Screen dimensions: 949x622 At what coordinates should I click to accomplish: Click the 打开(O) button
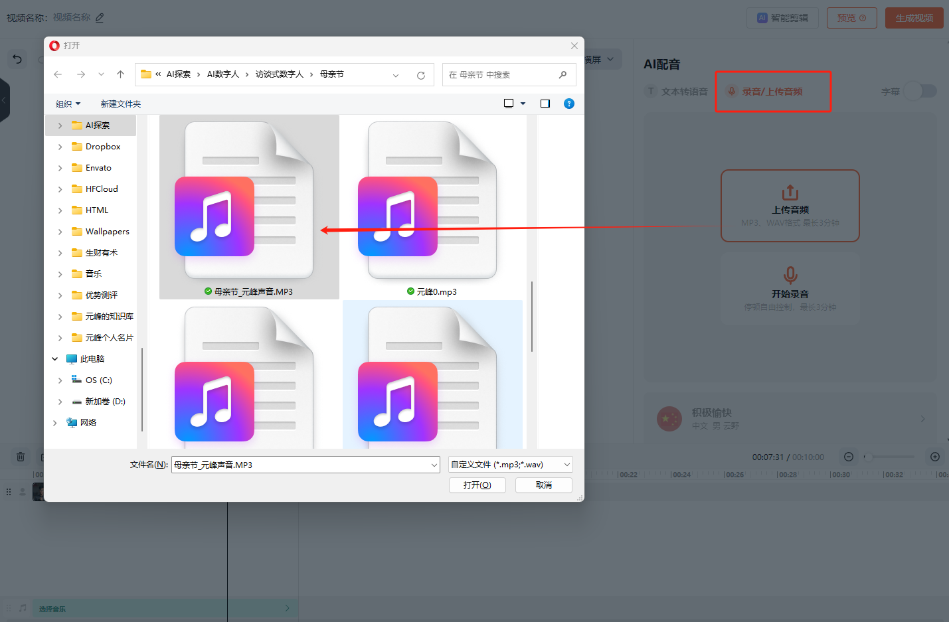(477, 485)
